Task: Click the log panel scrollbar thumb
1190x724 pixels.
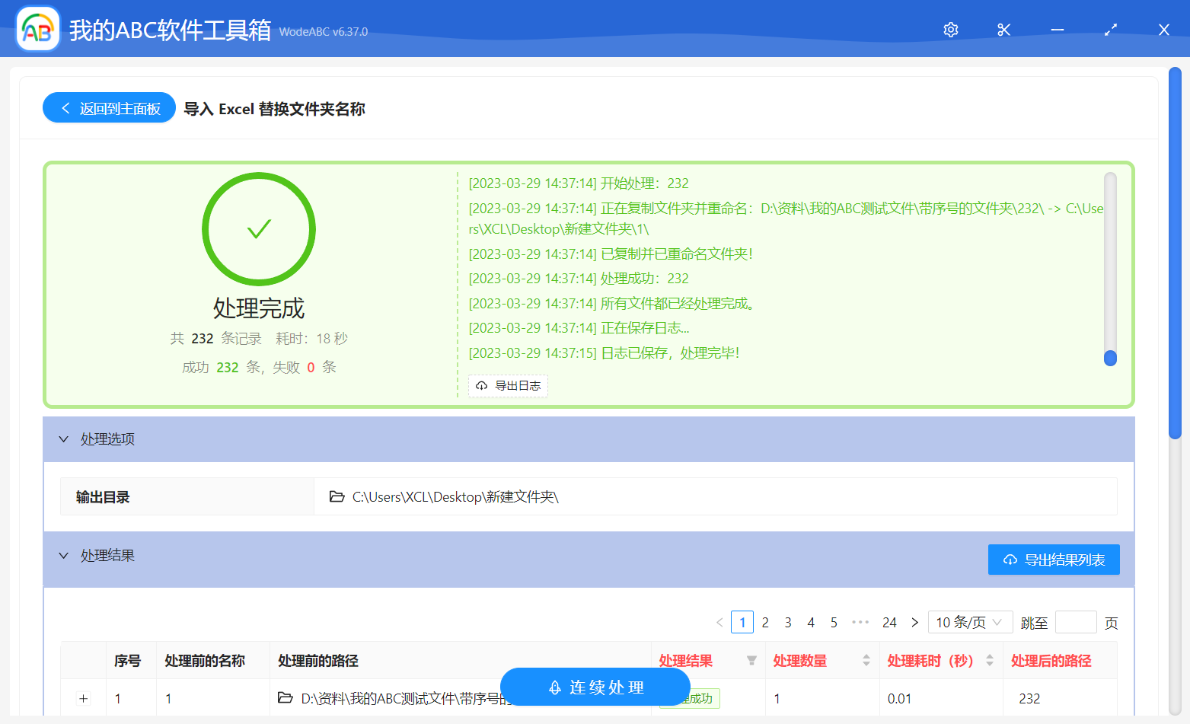Action: tap(1110, 358)
